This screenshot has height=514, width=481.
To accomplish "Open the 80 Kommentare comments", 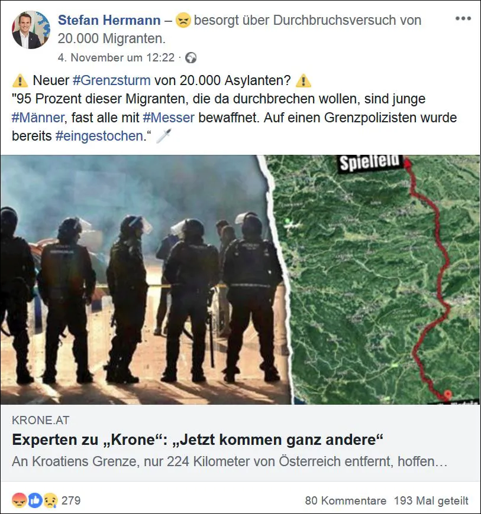I will tap(346, 500).
